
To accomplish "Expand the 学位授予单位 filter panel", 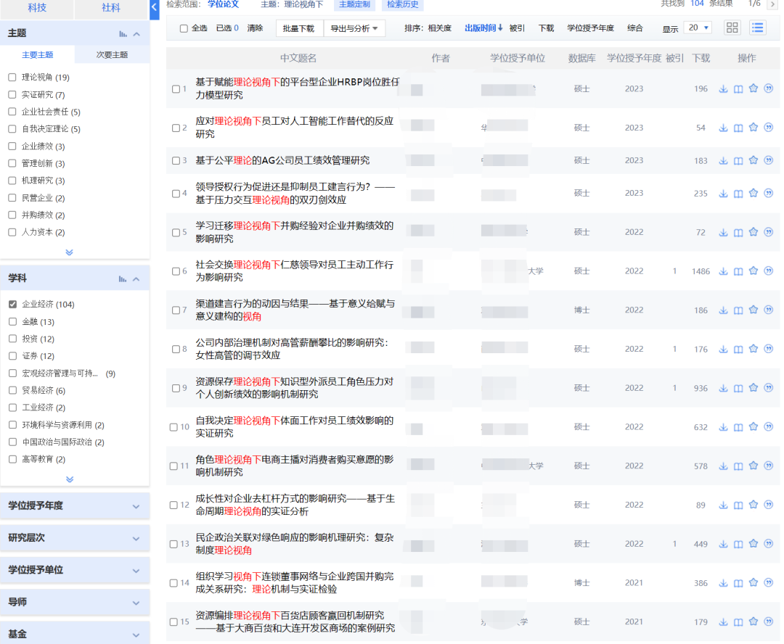I will pyautogui.click(x=75, y=570).
